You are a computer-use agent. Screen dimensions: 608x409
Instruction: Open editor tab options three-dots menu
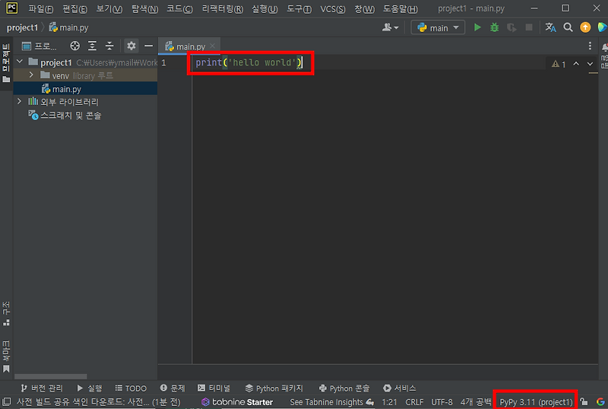point(590,46)
